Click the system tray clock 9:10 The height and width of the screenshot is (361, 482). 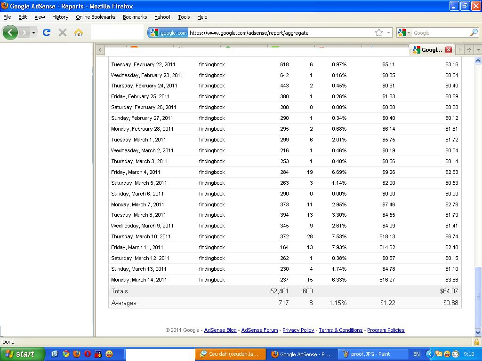[469, 354]
